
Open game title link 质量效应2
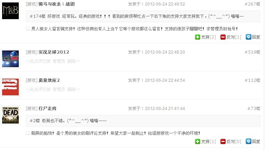point(49,80)
